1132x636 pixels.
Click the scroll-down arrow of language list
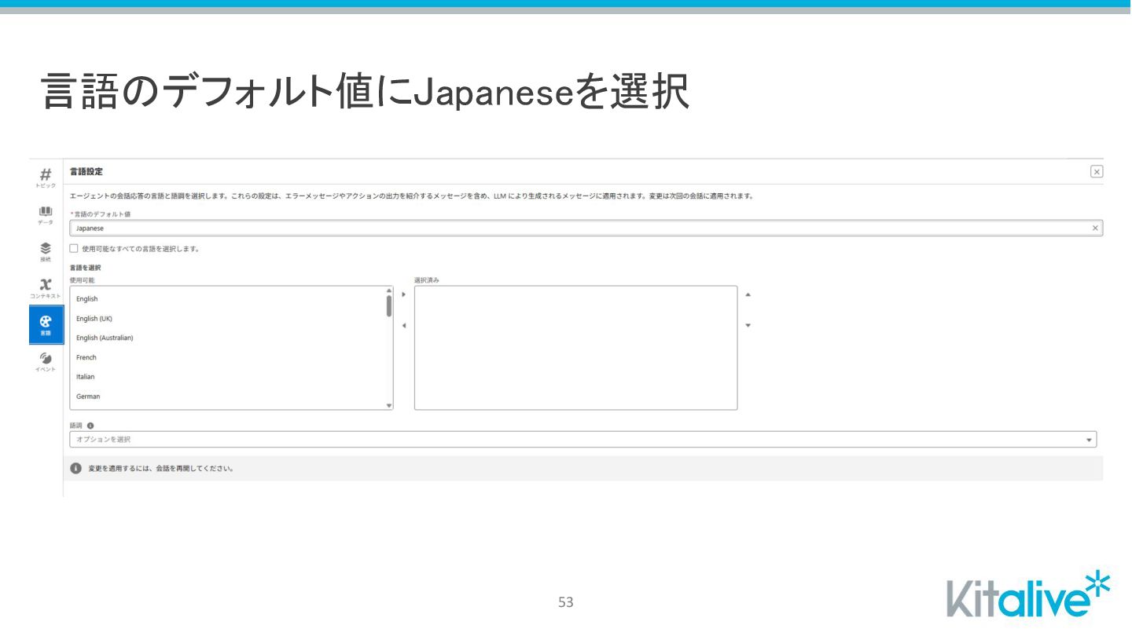(x=389, y=405)
